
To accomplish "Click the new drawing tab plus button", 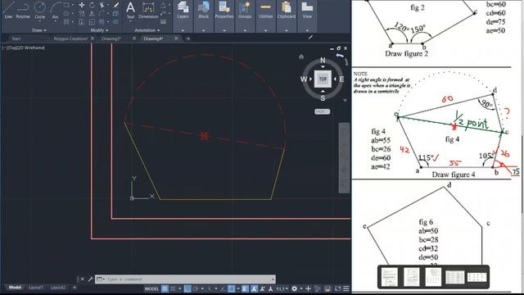I will 188,39.
